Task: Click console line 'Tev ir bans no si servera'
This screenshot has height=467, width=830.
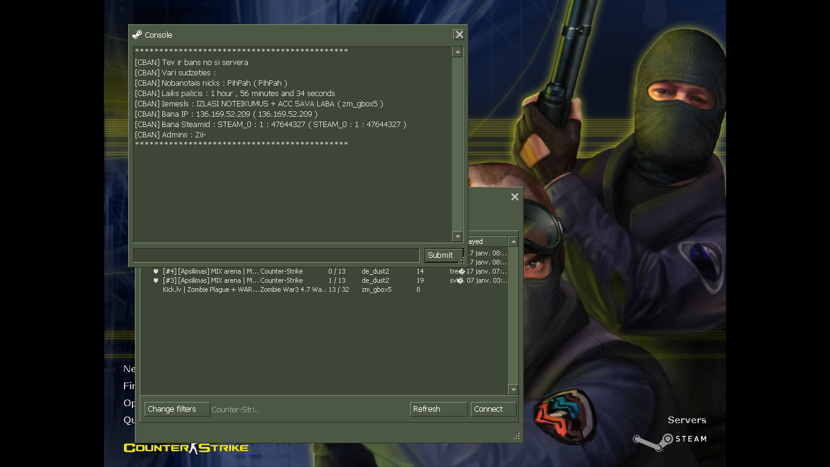Action: [191, 62]
